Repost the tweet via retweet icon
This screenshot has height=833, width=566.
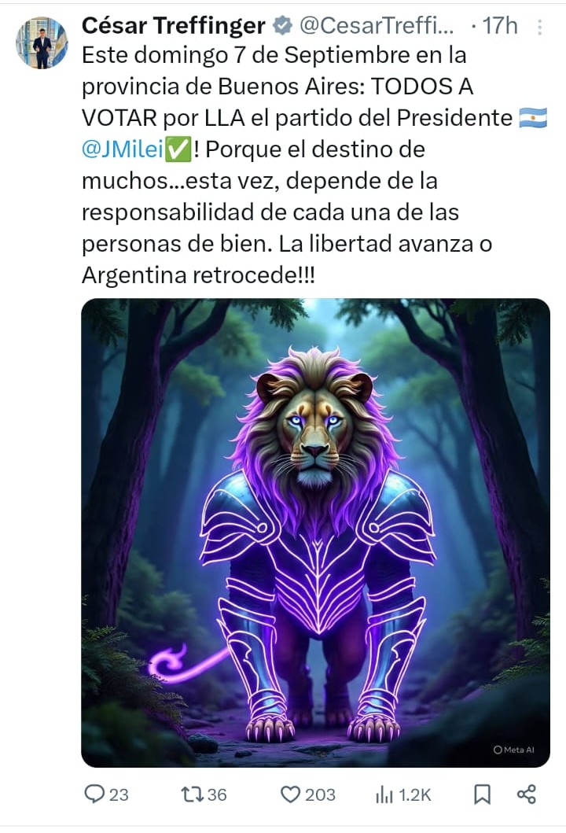point(192,794)
